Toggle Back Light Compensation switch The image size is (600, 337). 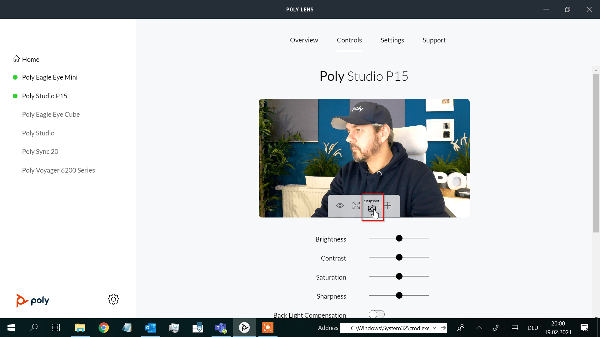click(376, 315)
